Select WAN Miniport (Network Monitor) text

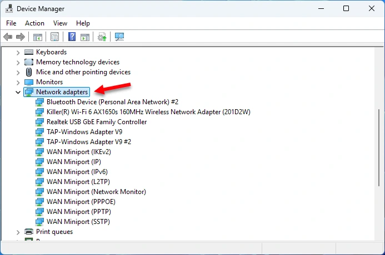pyautogui.click(x=96, y=192)
